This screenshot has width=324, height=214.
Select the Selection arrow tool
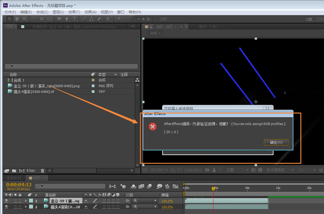(9, 19)
